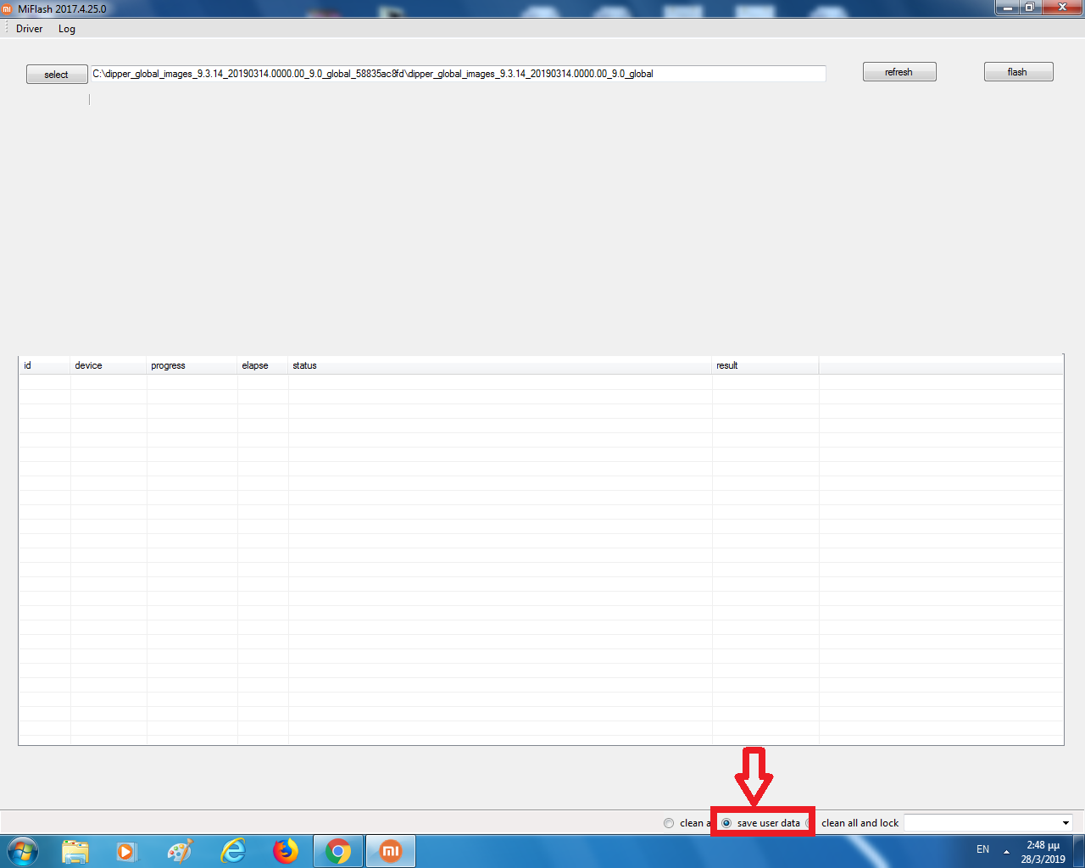
Task: Click the 'progress' column header
Action: 192,365
